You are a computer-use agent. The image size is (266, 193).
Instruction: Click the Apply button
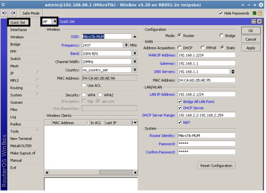[251, 48]
